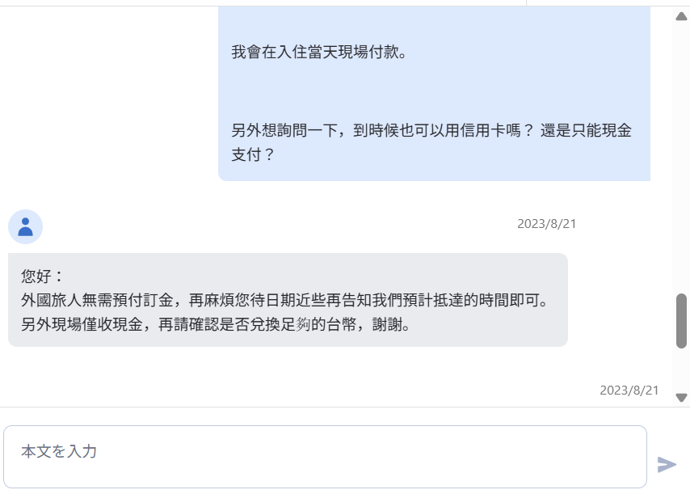690x494 pixels.
Task: Click the scrollbar track below the thumb
Action: click(x=681, y=370)
